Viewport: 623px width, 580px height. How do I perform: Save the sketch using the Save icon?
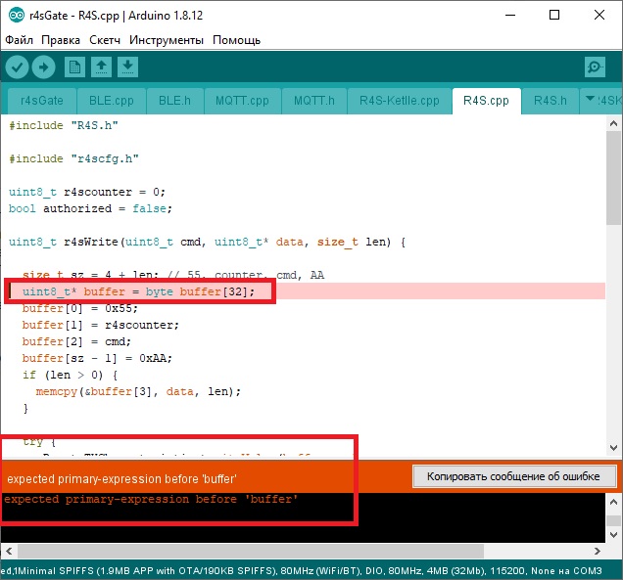coord(128,67)
